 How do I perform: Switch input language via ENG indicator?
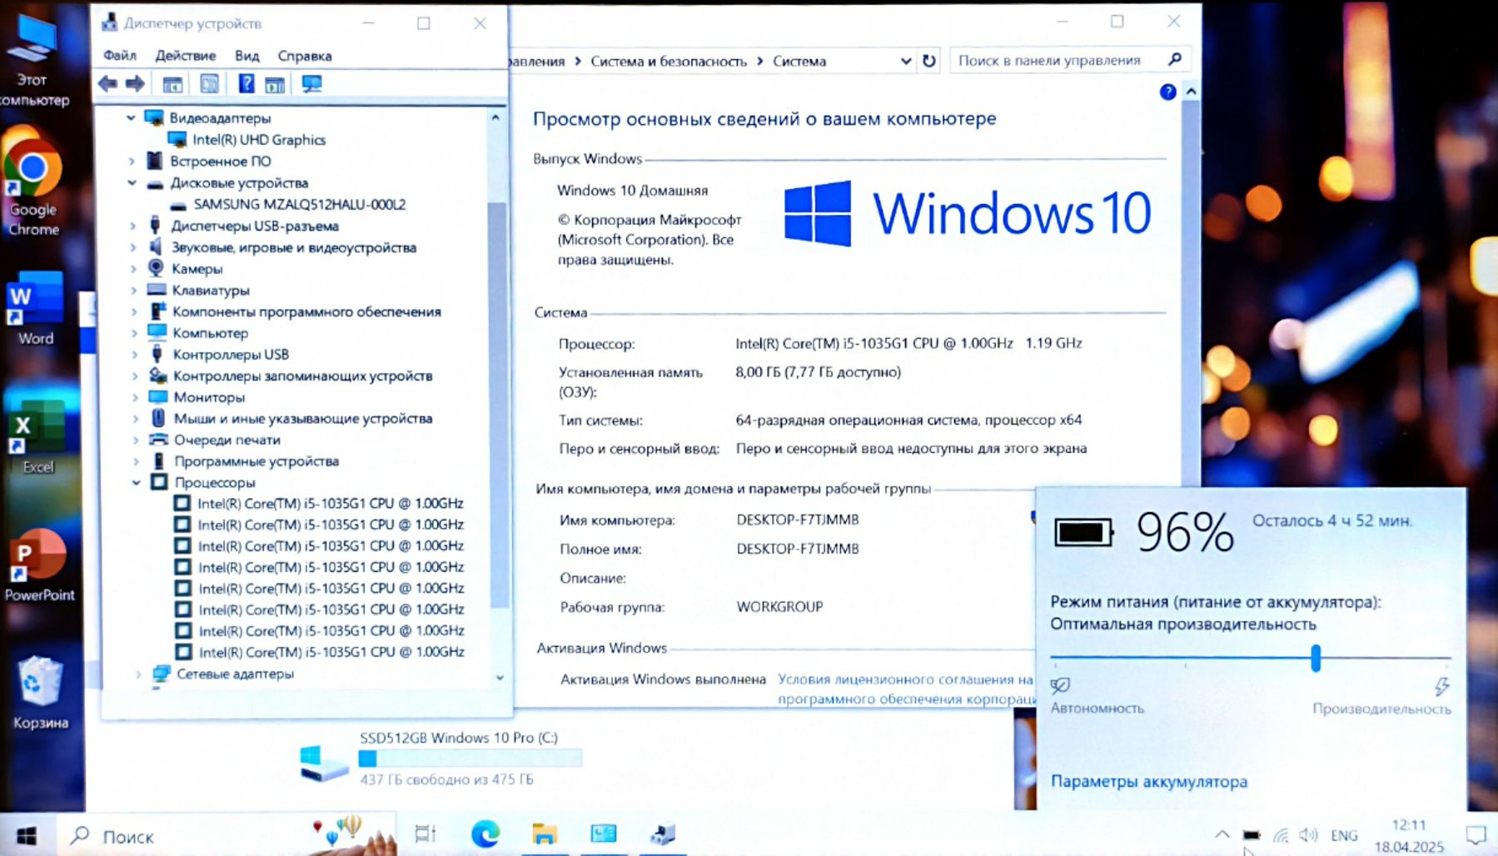[1344, 835]
